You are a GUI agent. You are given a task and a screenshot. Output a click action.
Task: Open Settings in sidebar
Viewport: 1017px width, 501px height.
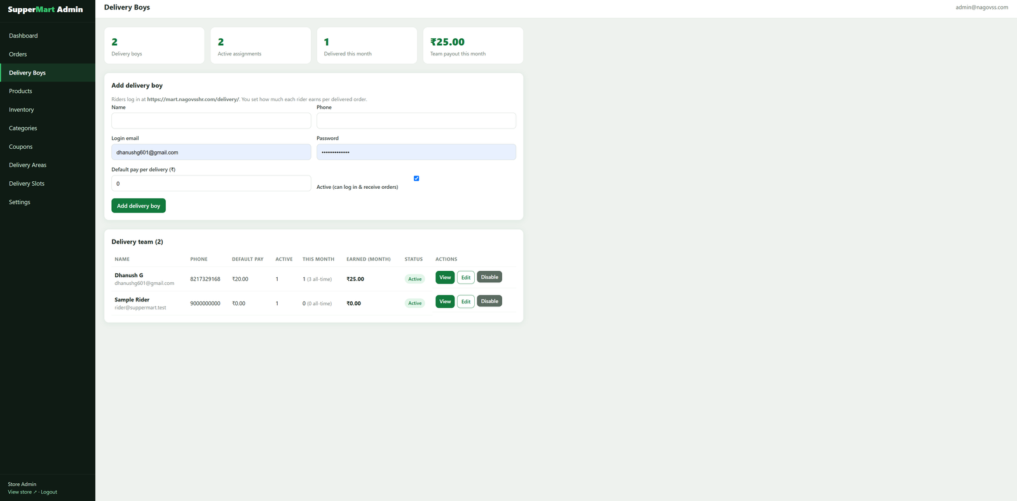[48, 202]
